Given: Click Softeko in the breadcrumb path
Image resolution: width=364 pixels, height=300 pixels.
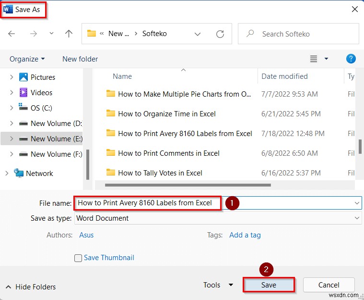Looking at the screenshot, I should coord(154,34).
